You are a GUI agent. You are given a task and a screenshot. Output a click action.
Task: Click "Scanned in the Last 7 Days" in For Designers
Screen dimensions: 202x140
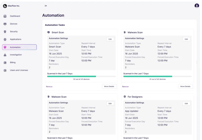[x=136, y=138]
